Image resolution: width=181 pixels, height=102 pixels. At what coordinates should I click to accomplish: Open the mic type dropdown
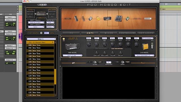[x=148, y=38]
